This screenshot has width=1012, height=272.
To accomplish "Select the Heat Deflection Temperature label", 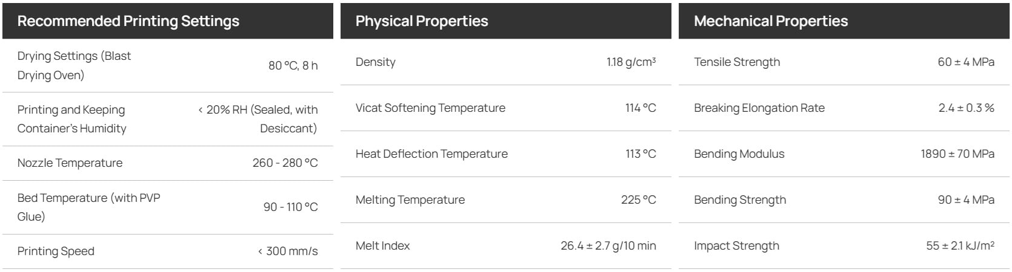I will [431, 154].
